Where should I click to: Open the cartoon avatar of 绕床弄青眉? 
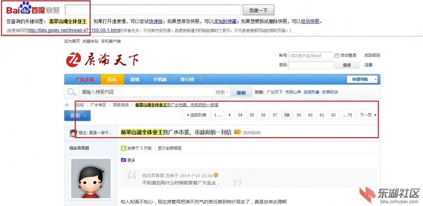(x=91, y=178)
